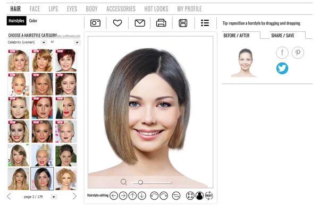Open the page number dropdown
319x206 pixels.
click(x=54, y=197)
